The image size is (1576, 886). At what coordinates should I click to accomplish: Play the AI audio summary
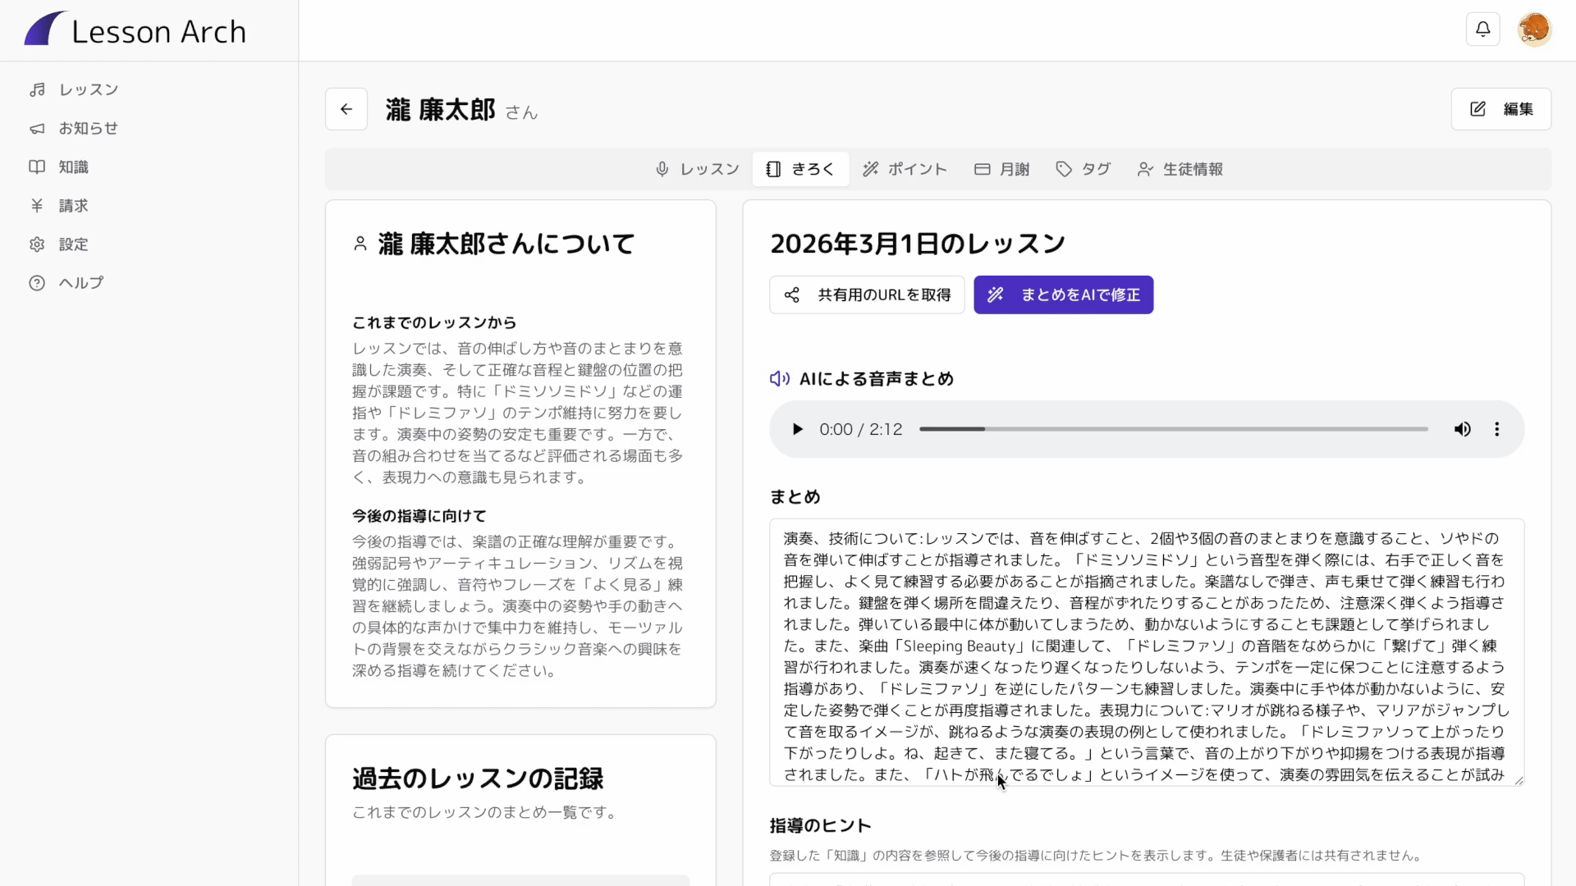(797, 429)
